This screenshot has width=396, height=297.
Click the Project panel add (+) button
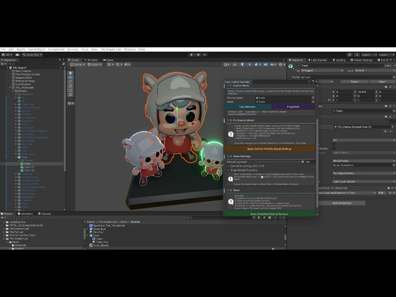(x=2, y=217)
